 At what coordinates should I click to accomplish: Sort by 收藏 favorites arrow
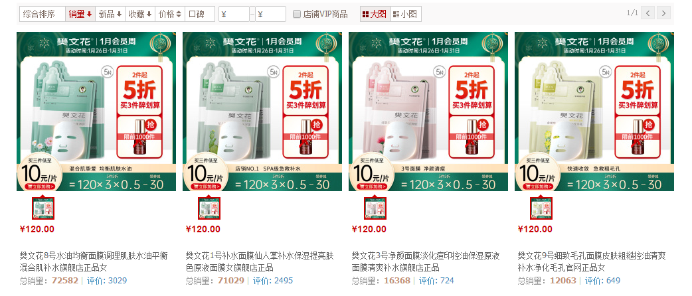pyautogui.click(x=140, y=14)
